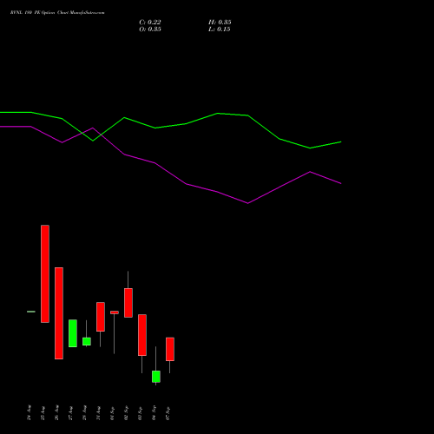Click the 07 Sep date label
Image resolution: width=434 pixels, height=434 pixels.
(x=168, y=413)
